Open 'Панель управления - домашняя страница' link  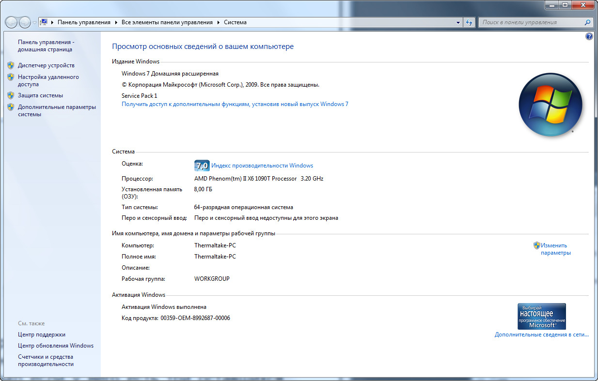click(46, 46)
